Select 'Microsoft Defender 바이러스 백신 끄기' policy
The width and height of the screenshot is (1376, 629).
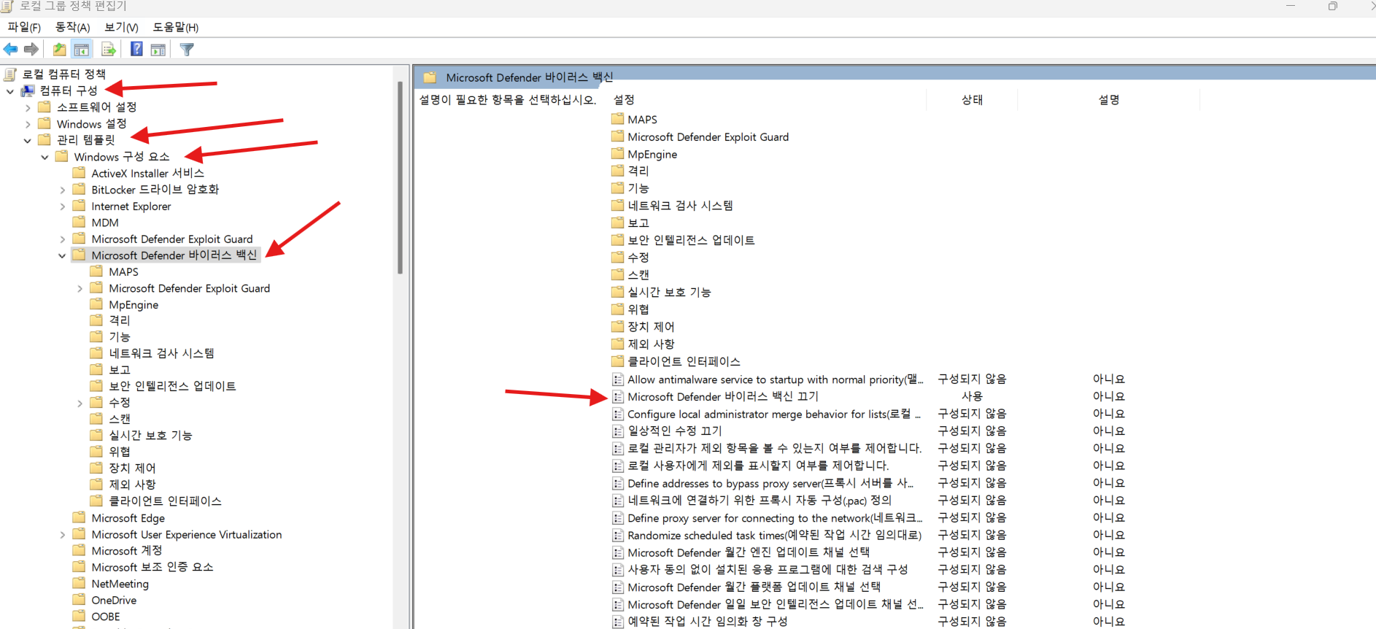tap(723, 396)
